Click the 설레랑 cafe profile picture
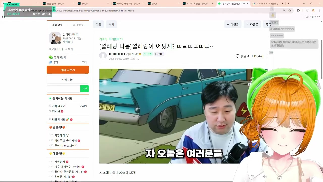This screenshot has width=323, height=182. pyautogui.click(x=55, y=38)
